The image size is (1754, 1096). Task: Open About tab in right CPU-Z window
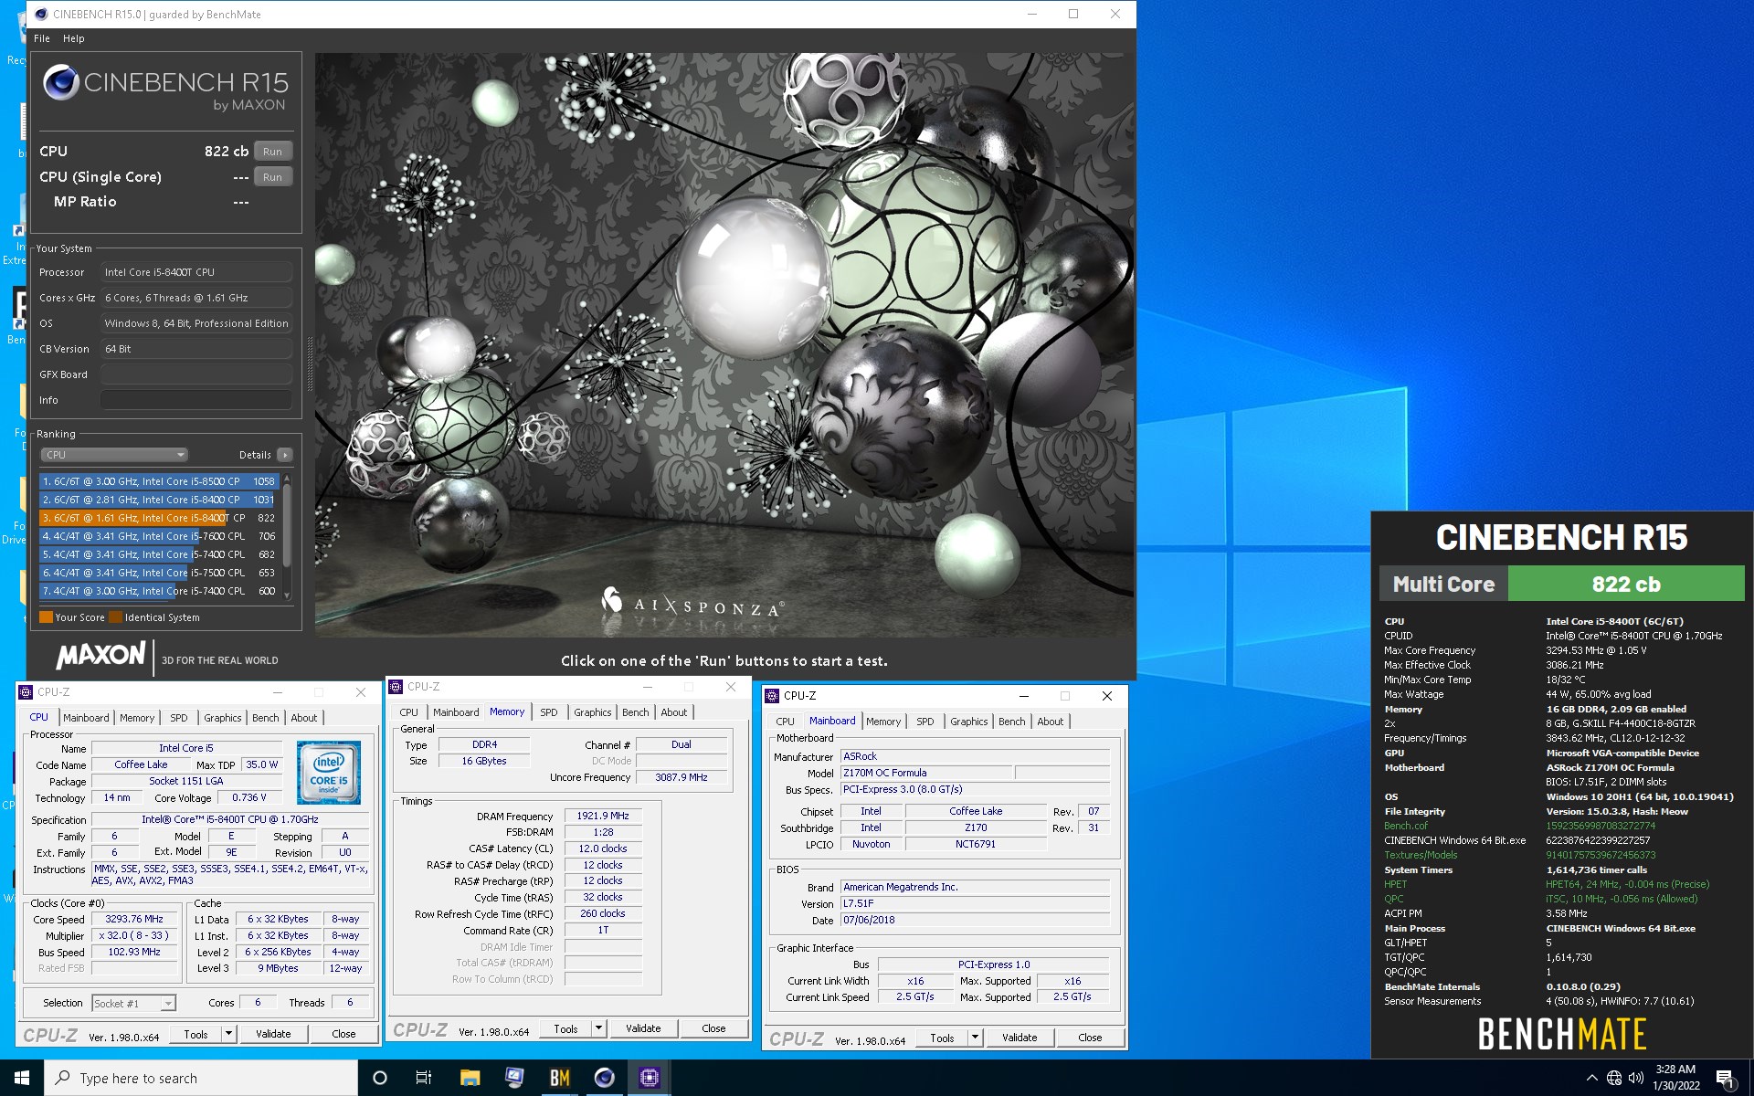click(x=1051, y=722)
